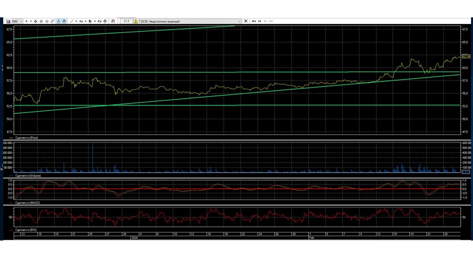The width and height of the screenshot is (473, 266).
Task: Expand the text tool options arrow
Action: (x=86, y=21)
